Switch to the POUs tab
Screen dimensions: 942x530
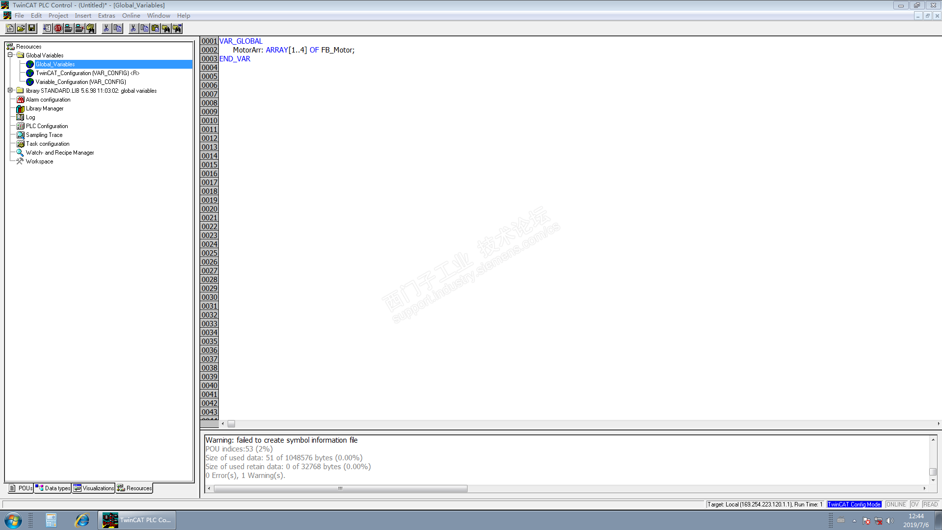[x=21, y=488]
